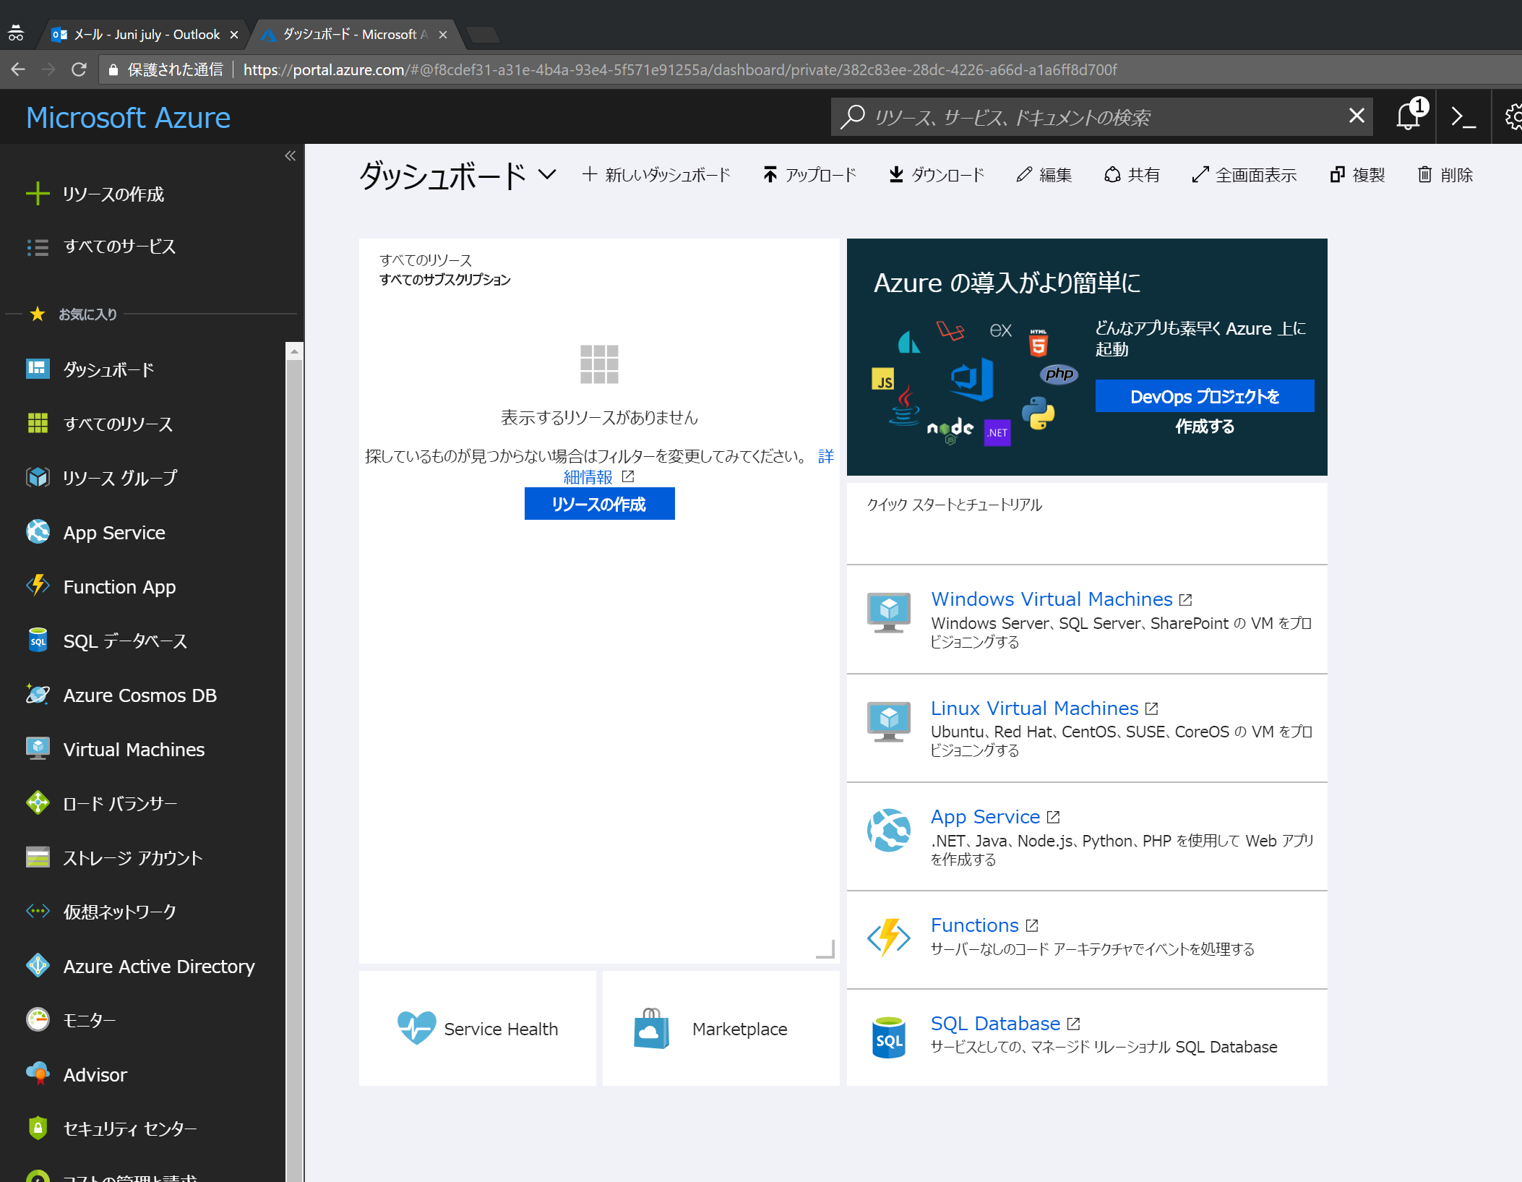Click the セキュリティ センター shield icon
This screenshot has width=1522, height=1182.
[x=38, y=1129]
